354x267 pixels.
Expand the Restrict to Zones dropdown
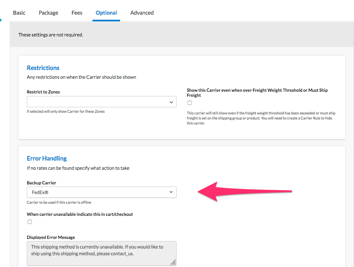point(102,102)
